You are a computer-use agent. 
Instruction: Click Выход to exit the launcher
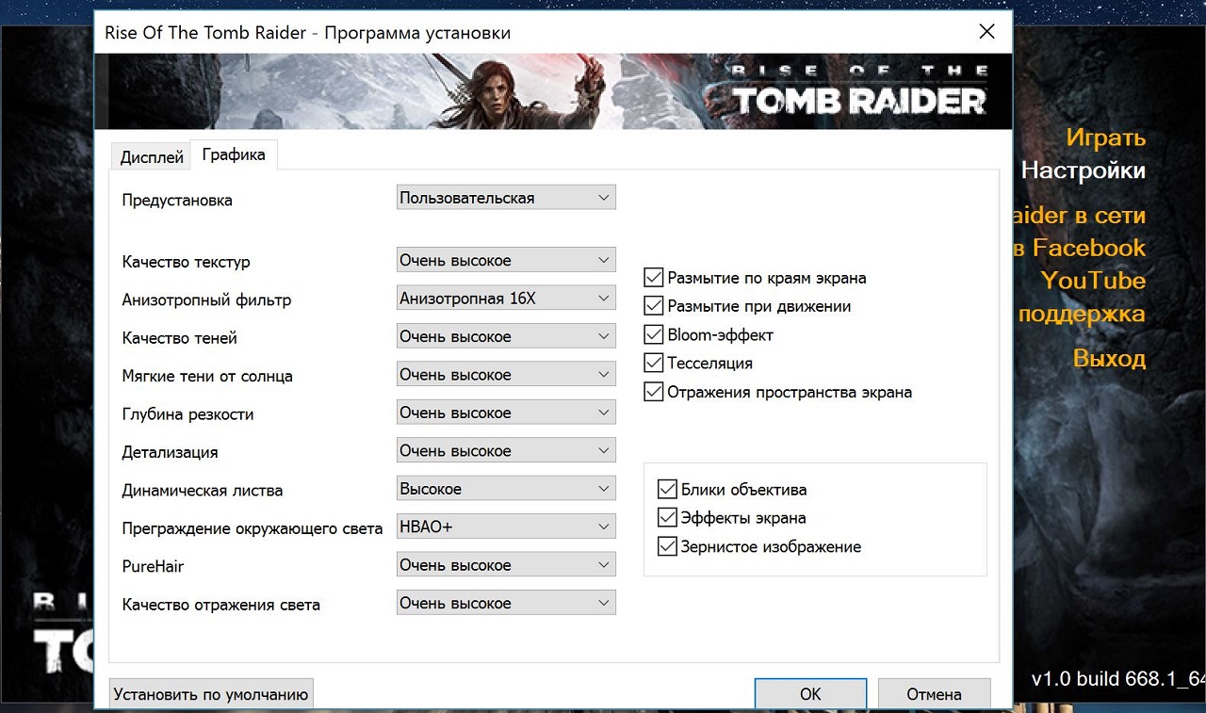pos(1109,359)
